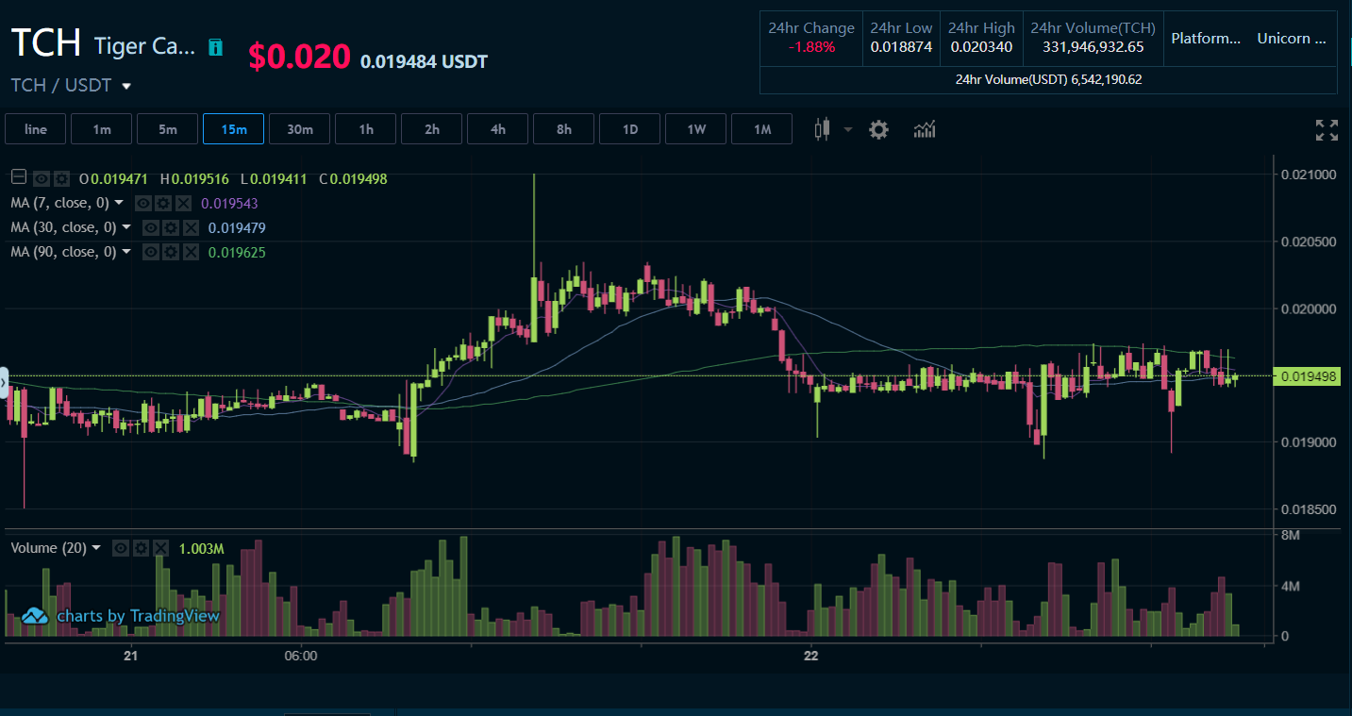Click the 22 date axis label

[811, 655]
